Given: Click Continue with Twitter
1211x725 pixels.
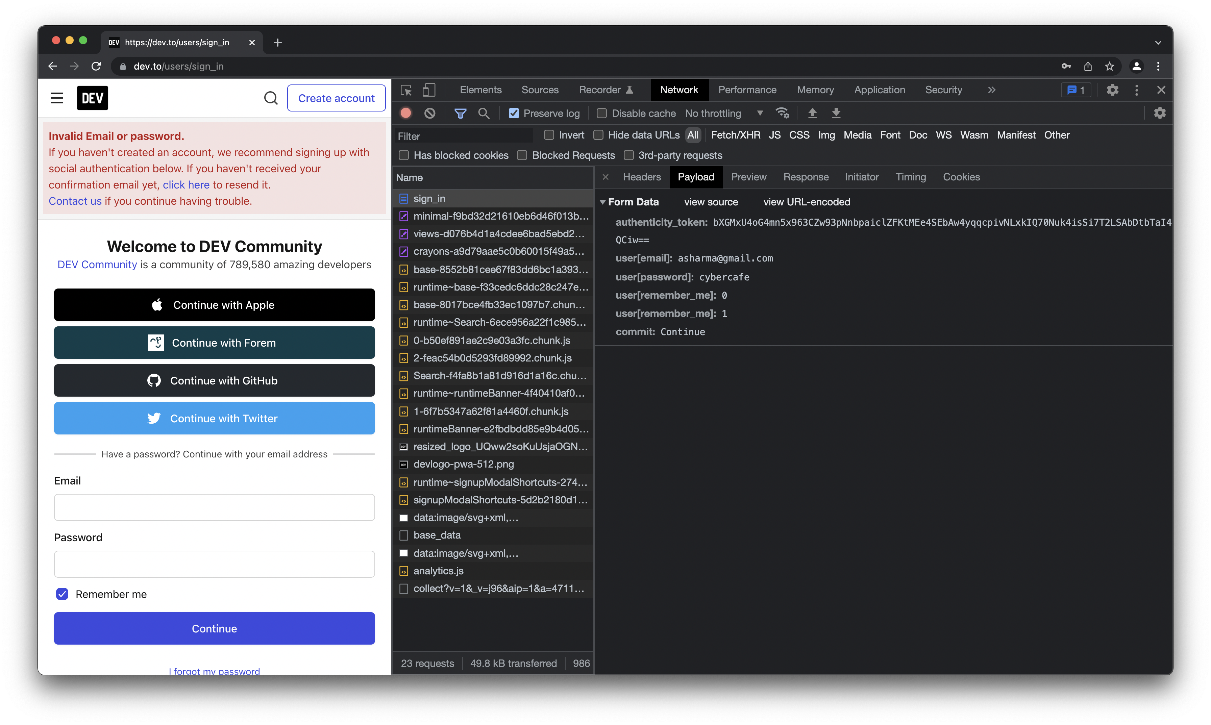Looking at the screenshot, I should point(215,418).
